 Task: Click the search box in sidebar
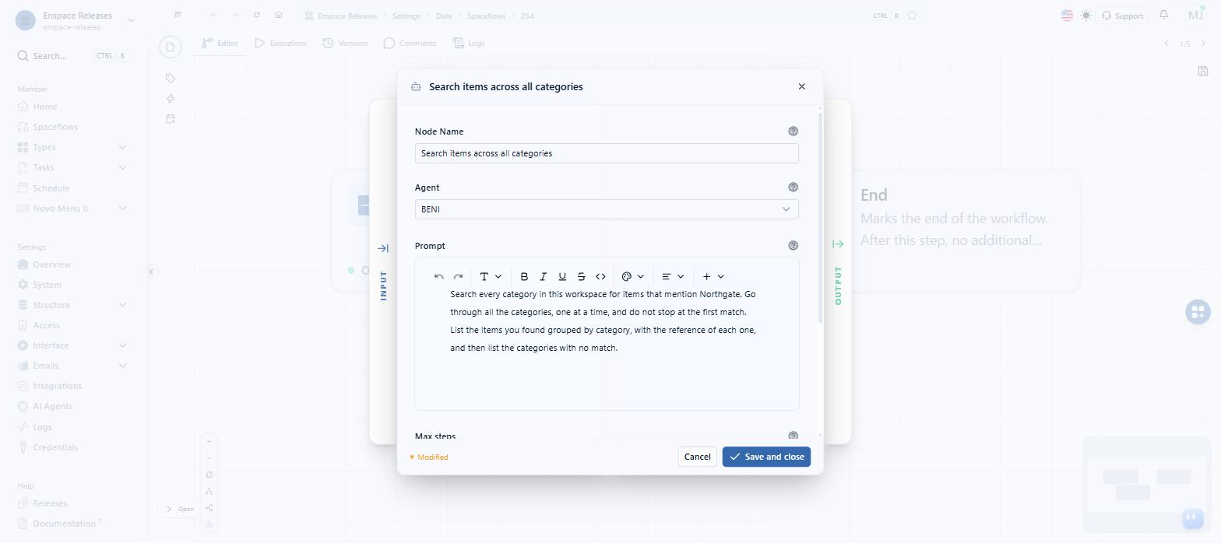[x=72, y=56]
